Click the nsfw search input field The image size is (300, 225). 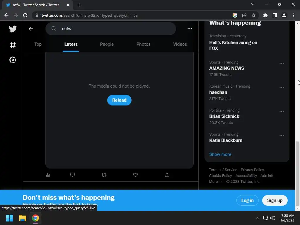[110, 29]
